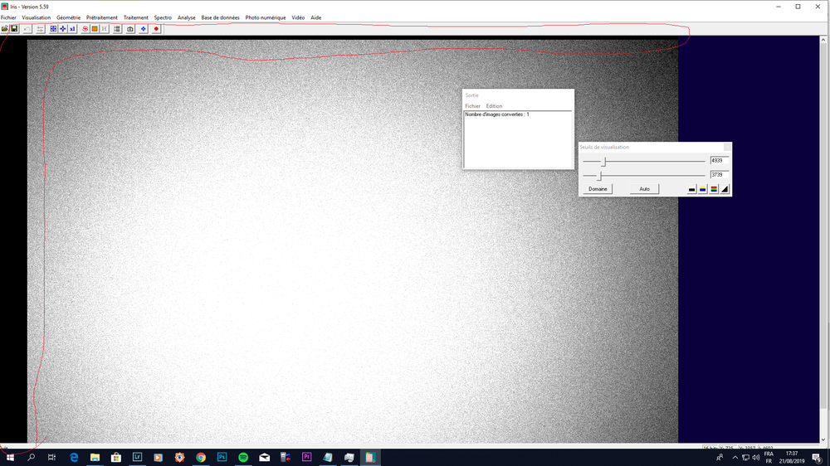Click the open file folder icon
Image resolution: width=830 pixels, height=466 pixels.
tap(5, 29)
